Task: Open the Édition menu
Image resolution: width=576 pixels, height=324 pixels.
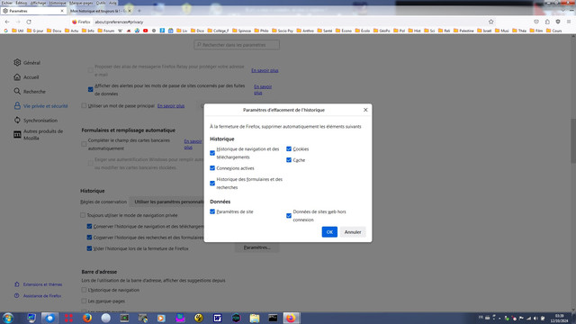Action: click(x=21, y=3)
